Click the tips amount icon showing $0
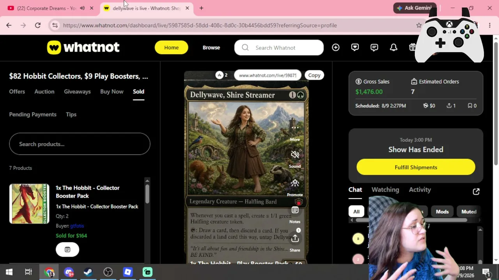 pyautogui.click(x=426, y=106)
